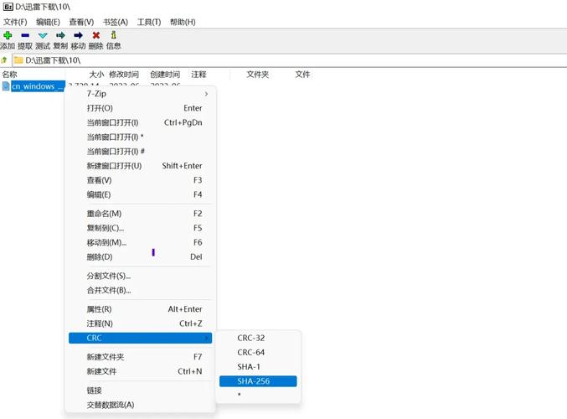Select 移动到(M)... menu entry
Viewport: 567px width, 419px height.
click(141, 242)
